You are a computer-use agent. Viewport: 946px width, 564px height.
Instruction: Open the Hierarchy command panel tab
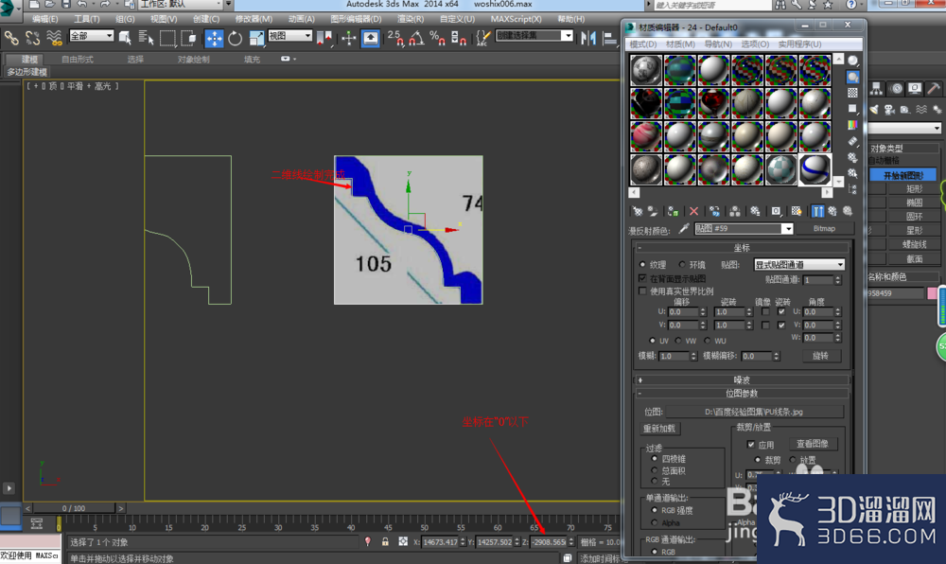[876, 89]
